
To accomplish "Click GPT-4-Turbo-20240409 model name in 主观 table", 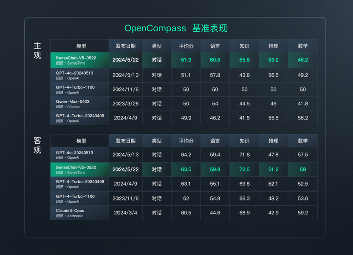I will [80, 116].
